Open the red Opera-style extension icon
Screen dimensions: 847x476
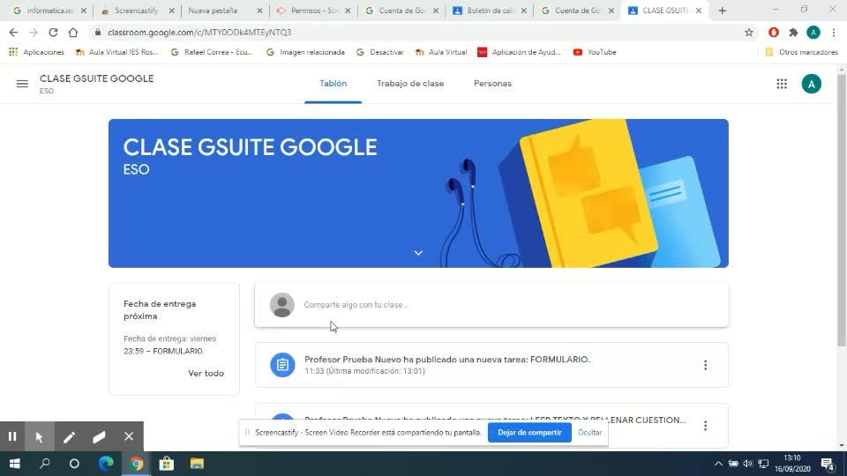[x=774, y=33]
